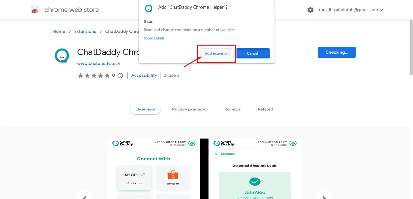Open the Reviews tab

tap(233, 109)
